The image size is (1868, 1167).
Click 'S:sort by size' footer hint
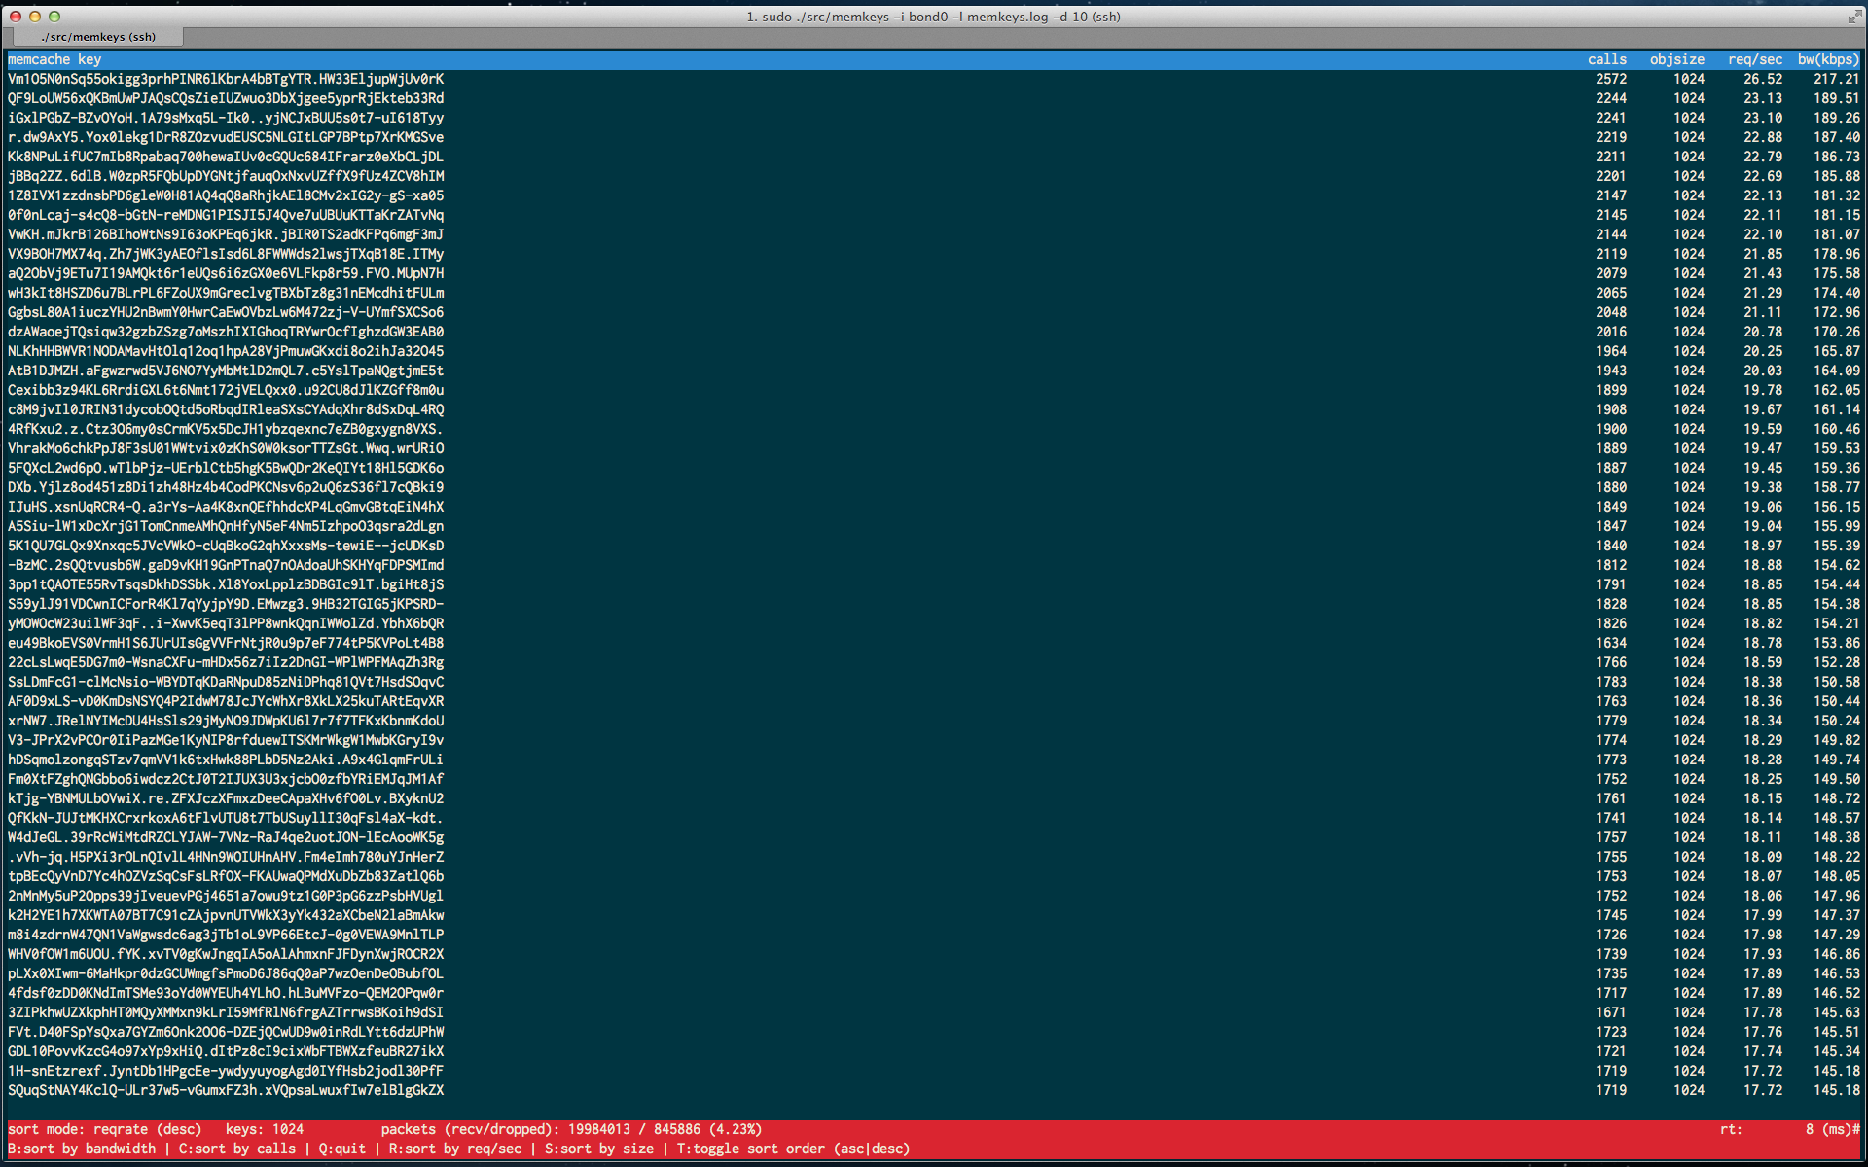(598, 1149)
